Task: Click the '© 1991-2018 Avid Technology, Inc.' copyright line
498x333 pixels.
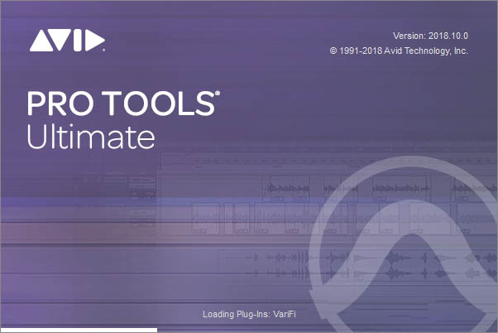Action: tap(399, 51)
